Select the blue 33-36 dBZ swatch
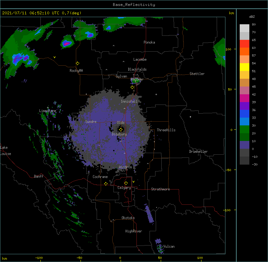The image size is (268, 262). [244, 114]
